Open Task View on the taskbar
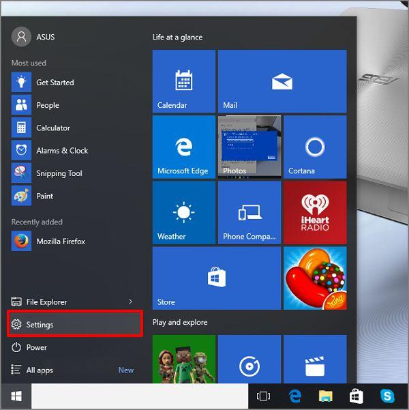The height and width of the screenshot is (410, 409). (263, 396)
